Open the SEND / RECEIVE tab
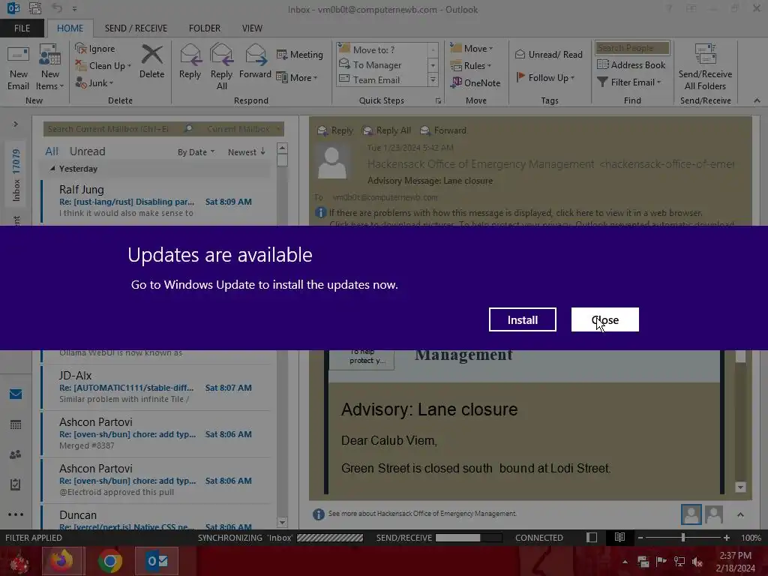The height and width of the screenshot is (576, 768). 136,28
